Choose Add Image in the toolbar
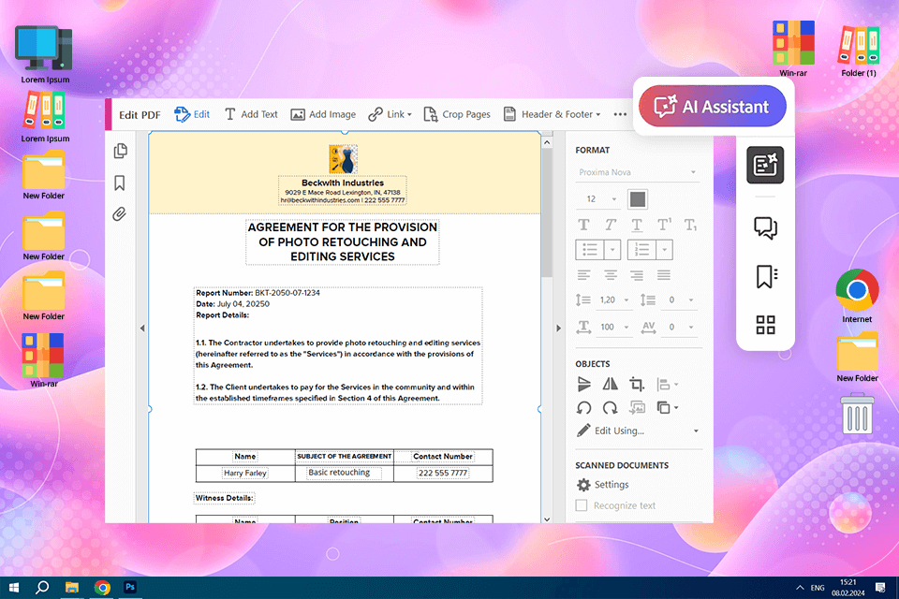Viewport: 899px width, 599px height. (323, 114)
